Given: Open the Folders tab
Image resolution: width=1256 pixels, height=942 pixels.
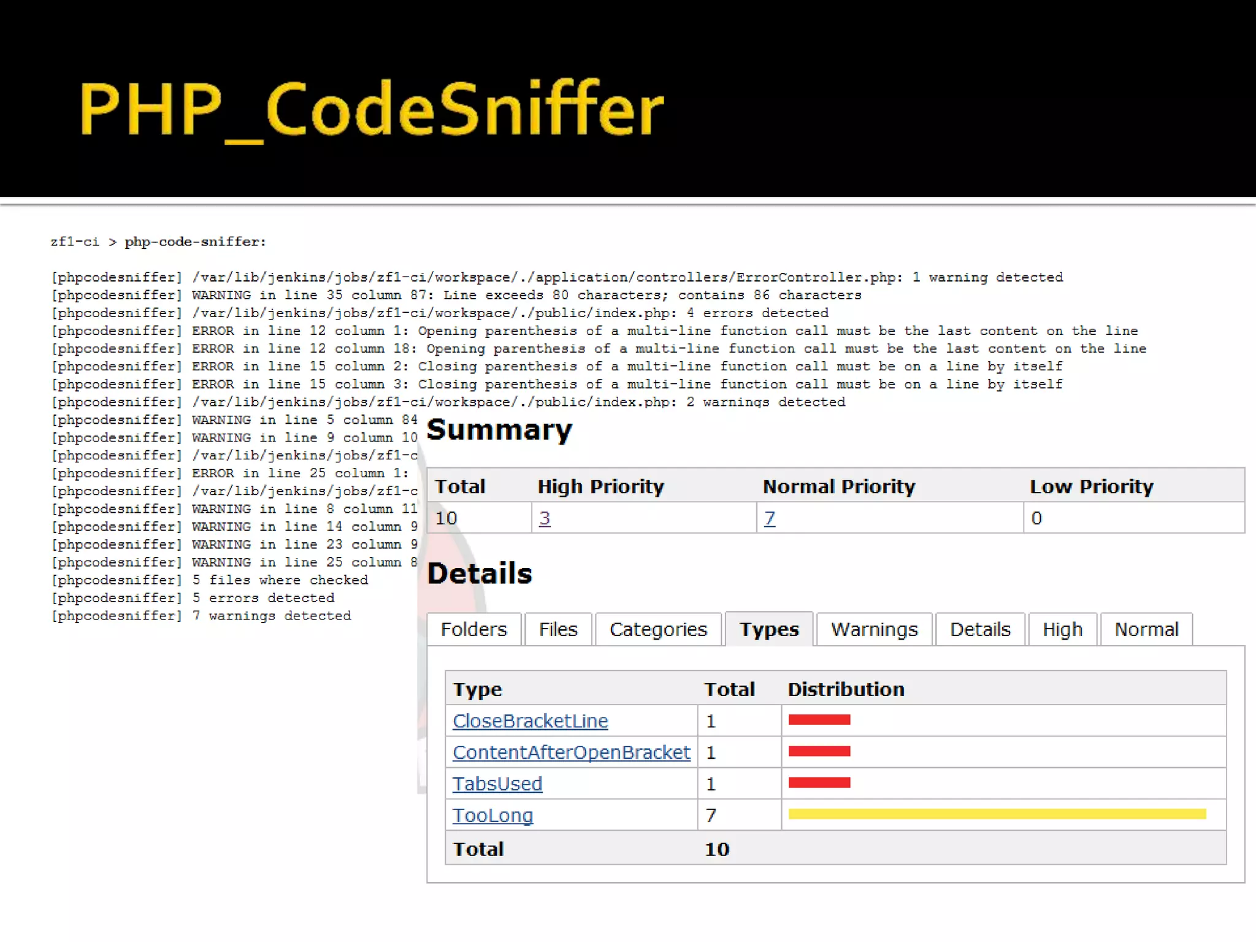Looking at the screenshot, I should (473, 629).
